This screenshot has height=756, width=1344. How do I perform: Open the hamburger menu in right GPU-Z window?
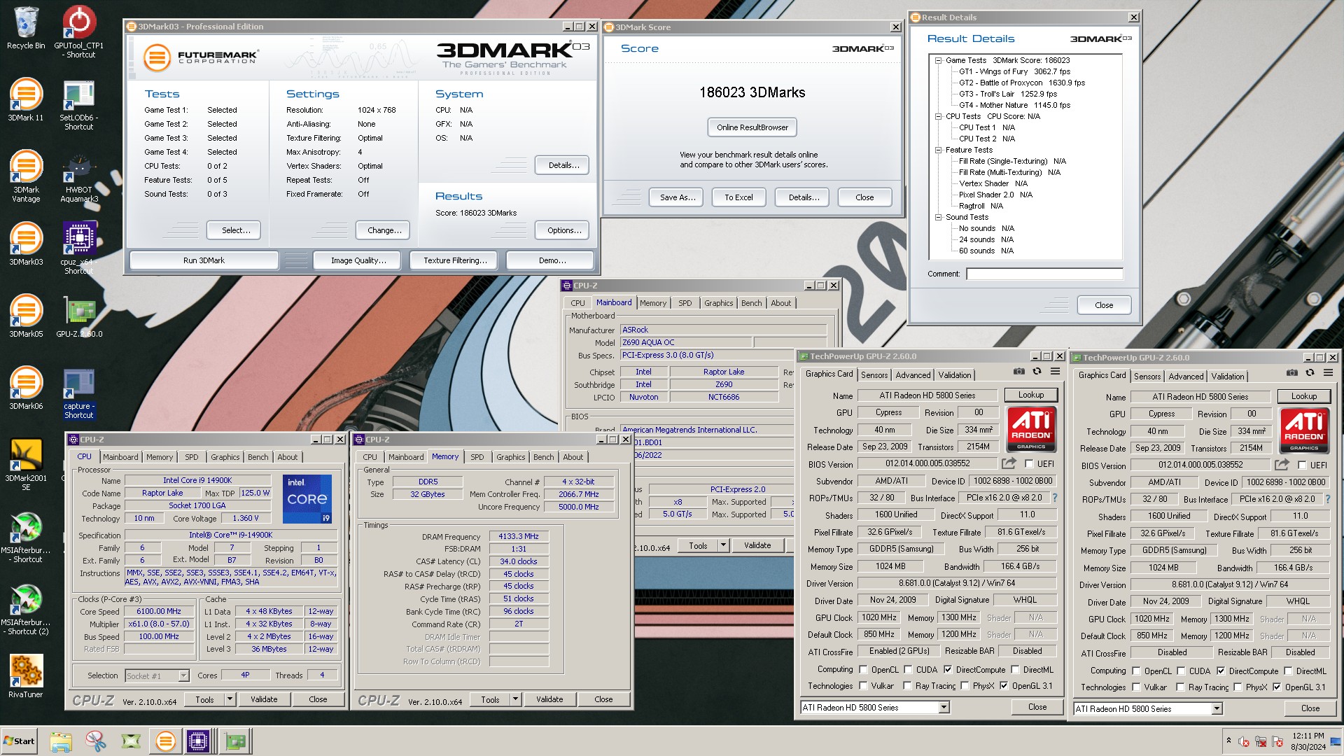click(1328, 373)
